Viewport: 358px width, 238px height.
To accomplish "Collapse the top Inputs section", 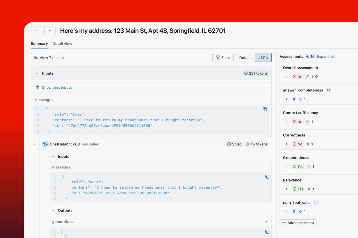I will 38,73.
